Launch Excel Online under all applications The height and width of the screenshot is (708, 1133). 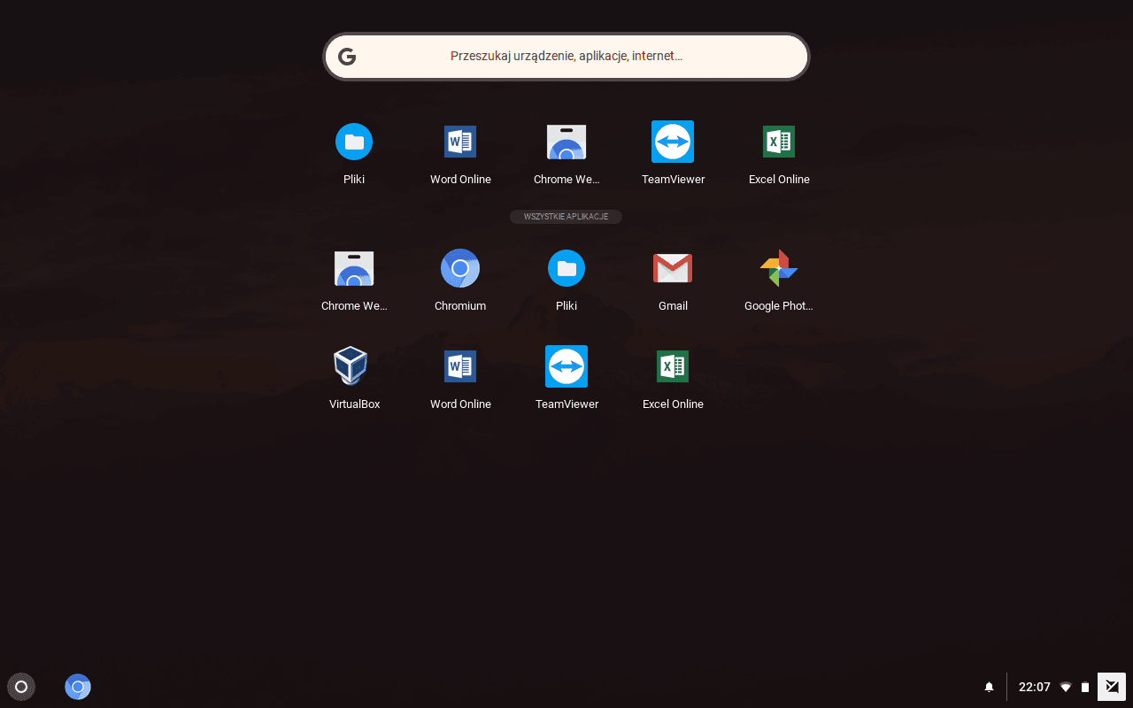coord(673,366)
